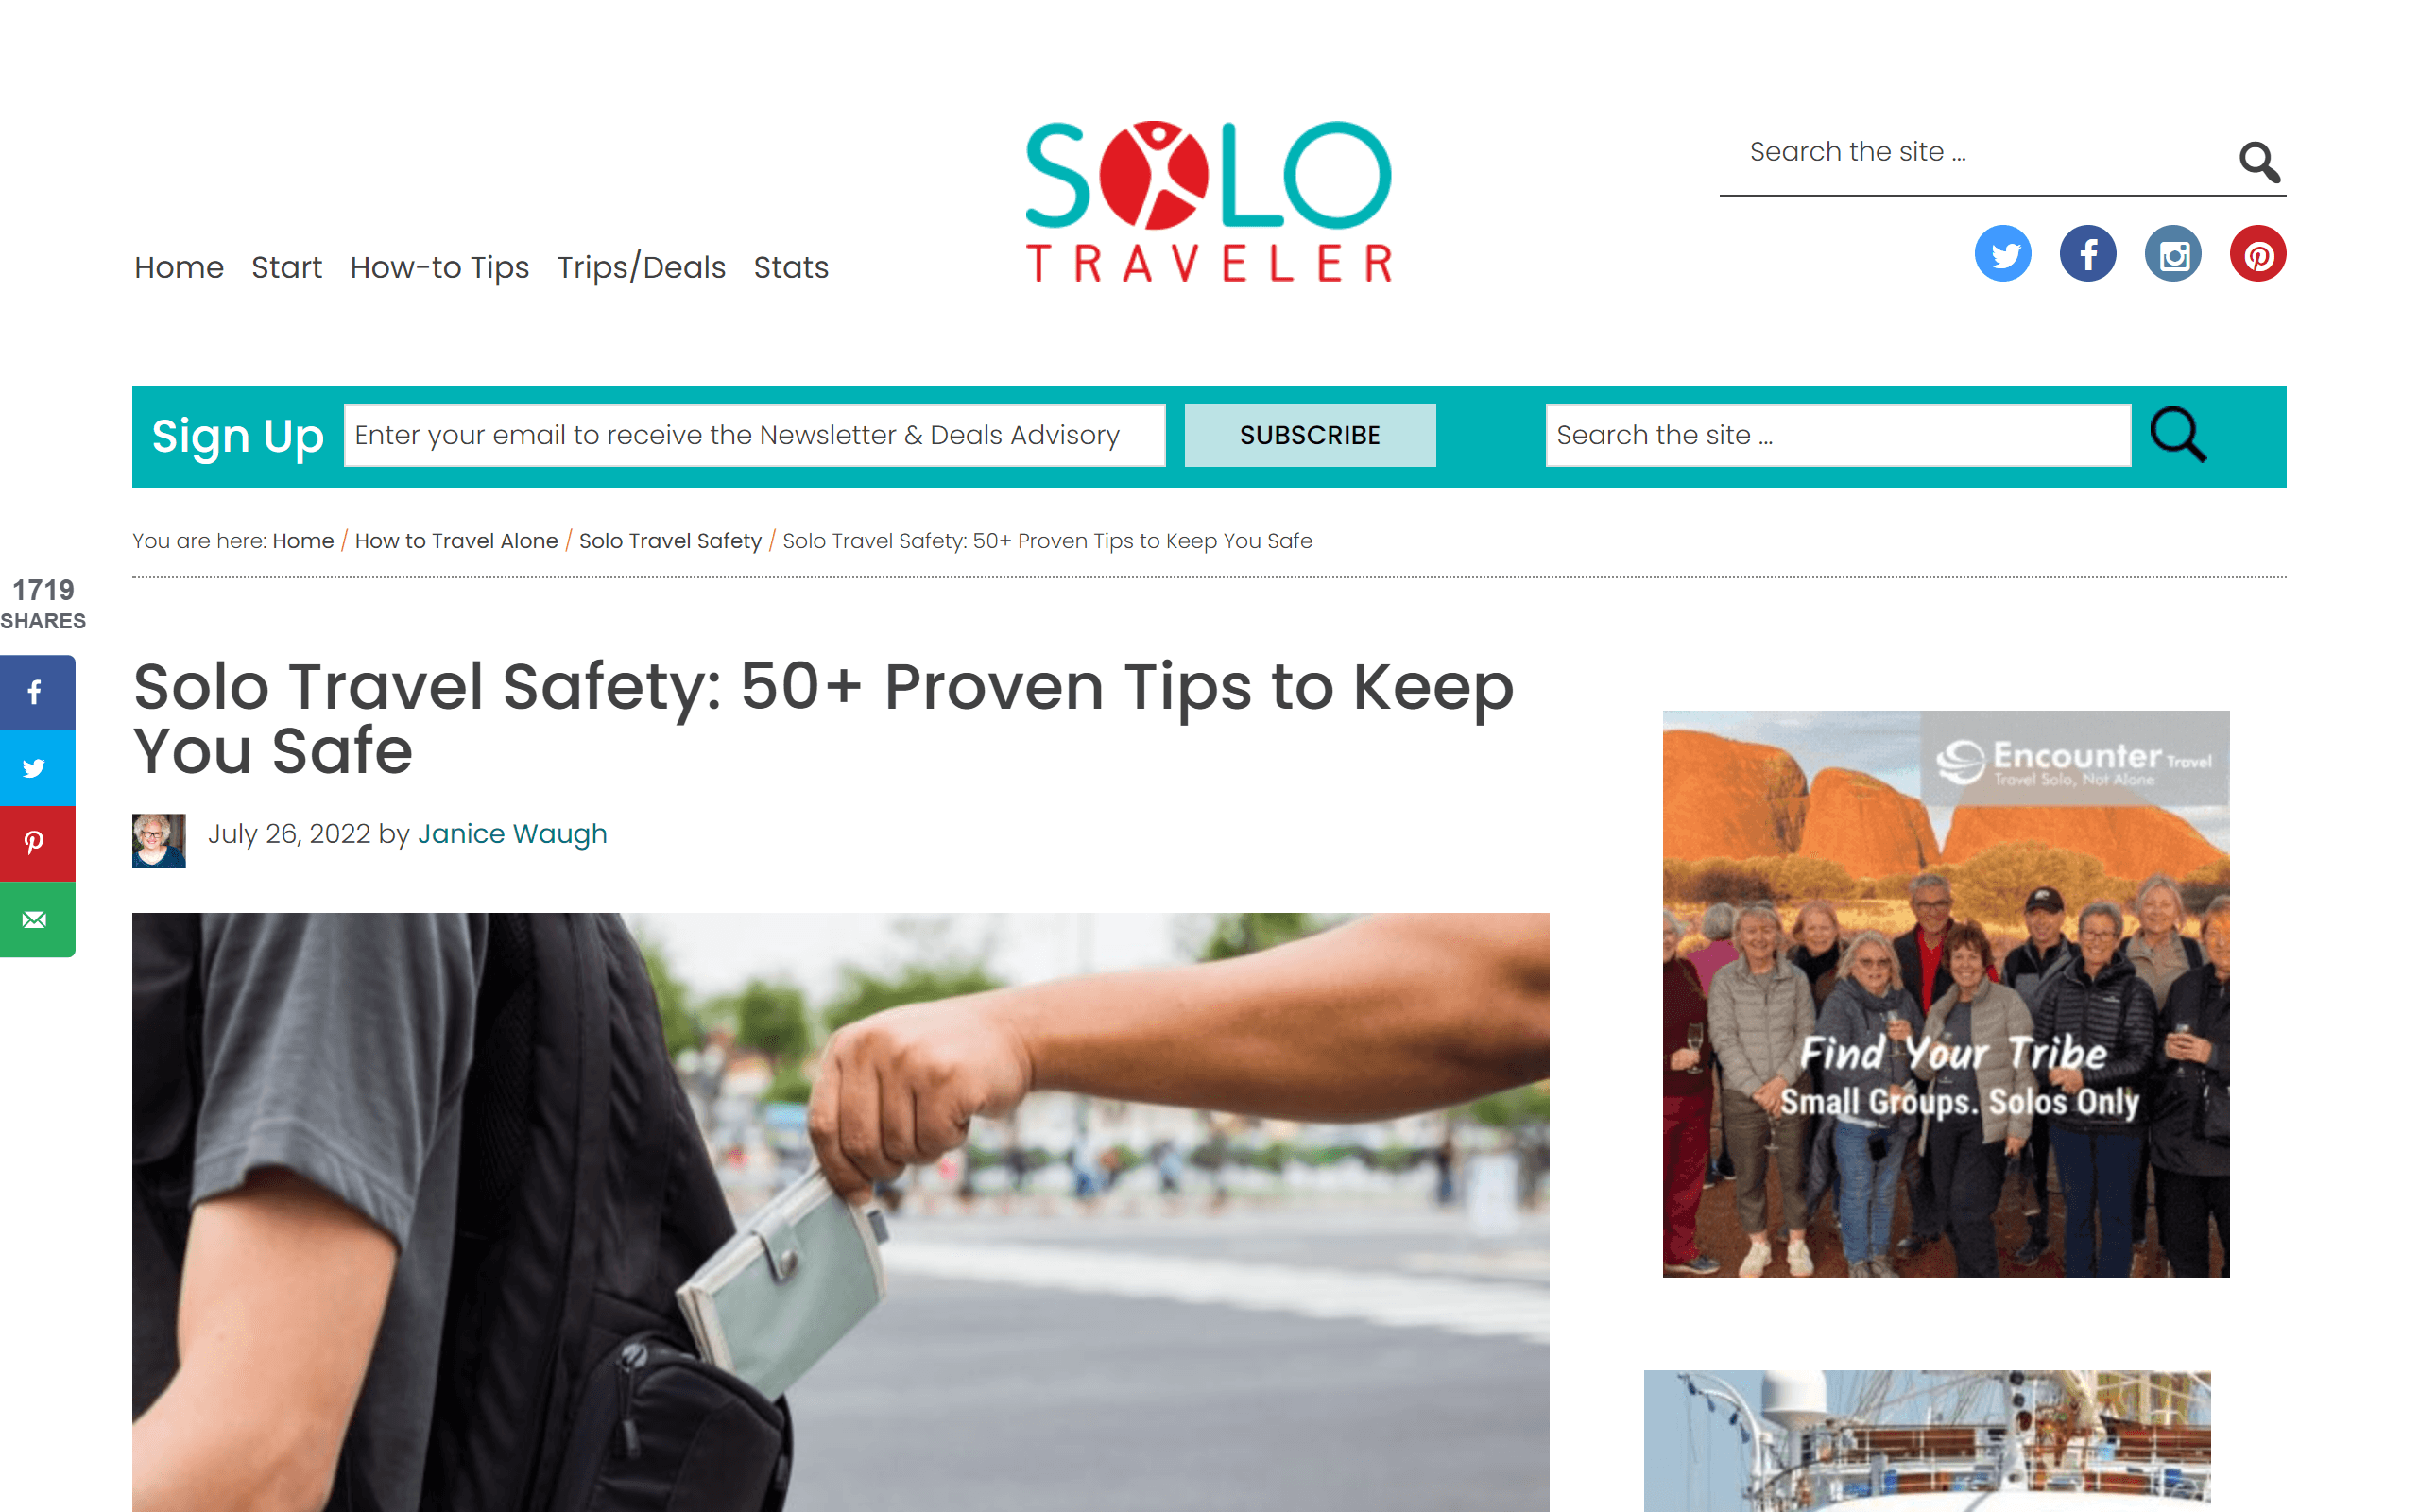The image size is (2419, 1512).
Task: Share article via Twitter sidebar button
Action: click(x=37, y=768)
